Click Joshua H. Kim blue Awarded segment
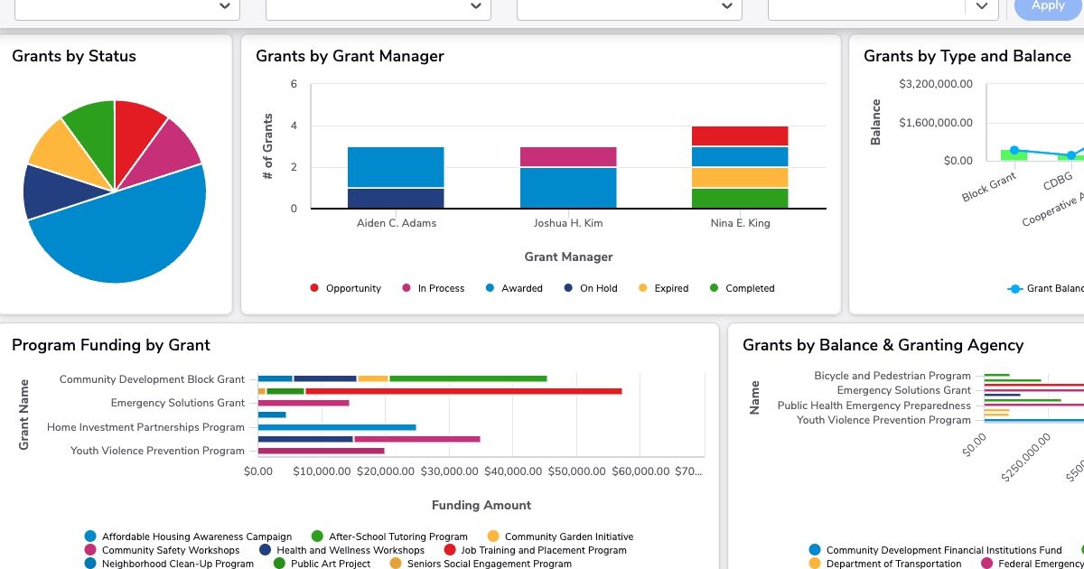The height and width of the screenshot is (569, 1084). click(568, 188)
